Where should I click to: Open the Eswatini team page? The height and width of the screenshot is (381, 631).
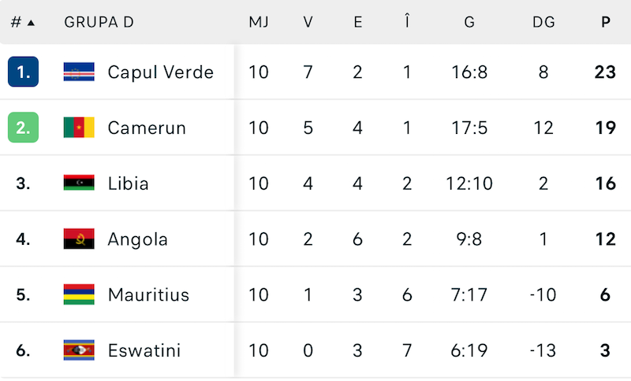pyautogui.click(x=144, y=350)
